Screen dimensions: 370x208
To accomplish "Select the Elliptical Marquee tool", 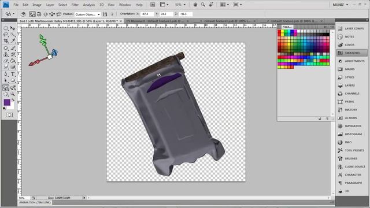I will click(x=6, y=28).
